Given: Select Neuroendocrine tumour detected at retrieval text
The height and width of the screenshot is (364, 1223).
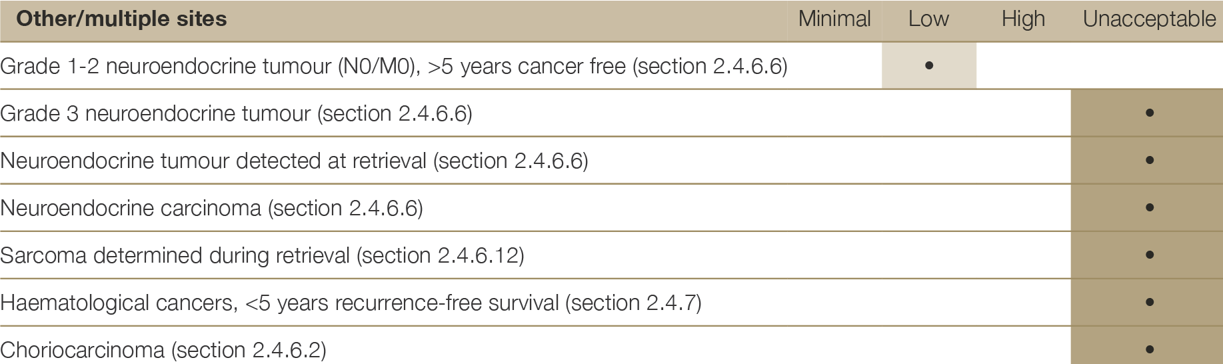Looking at the screenshot, I should click(294, 161).
